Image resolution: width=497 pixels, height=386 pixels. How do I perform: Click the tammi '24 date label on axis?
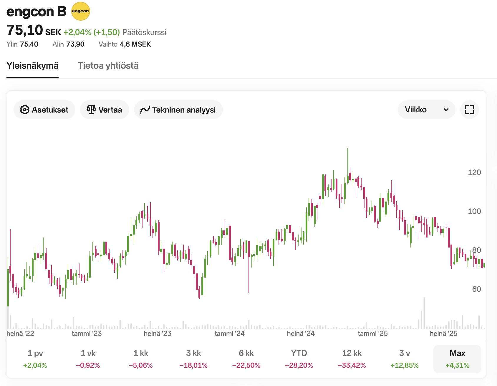pyautogui.click(x=230, y=334)
